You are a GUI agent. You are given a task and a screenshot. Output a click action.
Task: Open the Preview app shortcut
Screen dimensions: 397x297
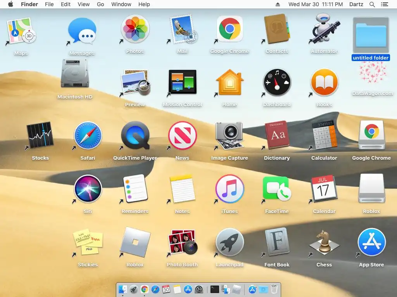[135, 82]
